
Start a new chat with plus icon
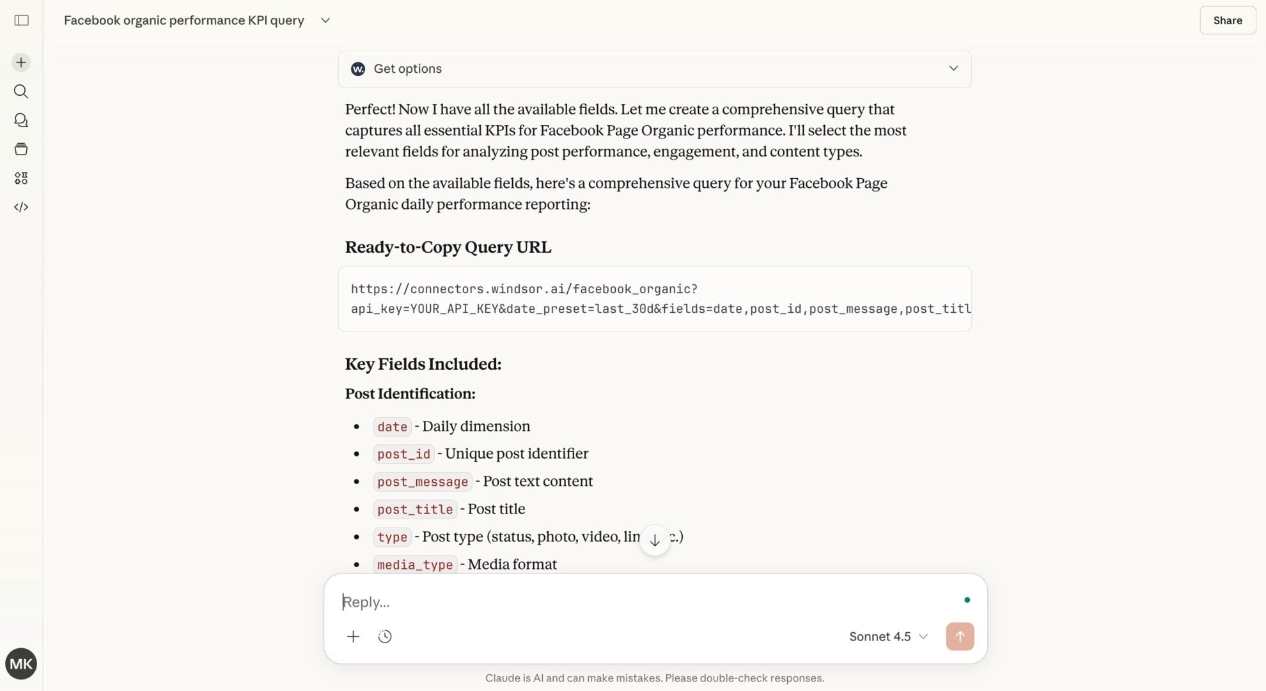point(21,63)
